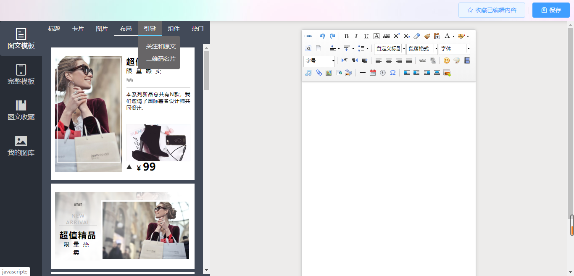Insert the date with the calendar icon

click(x=373, y=73)
